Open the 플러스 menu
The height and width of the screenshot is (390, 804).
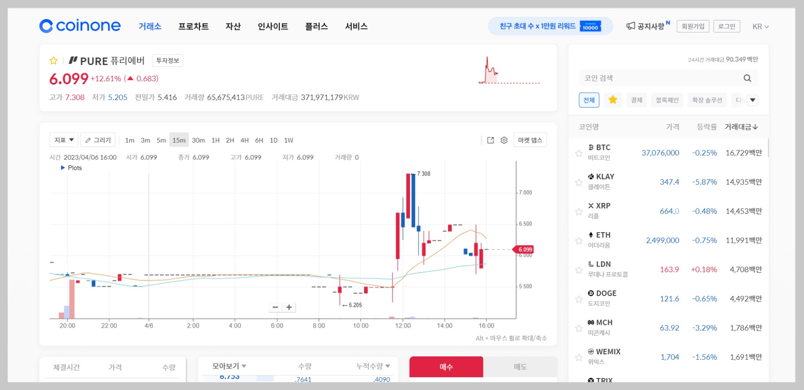point(316,26)
